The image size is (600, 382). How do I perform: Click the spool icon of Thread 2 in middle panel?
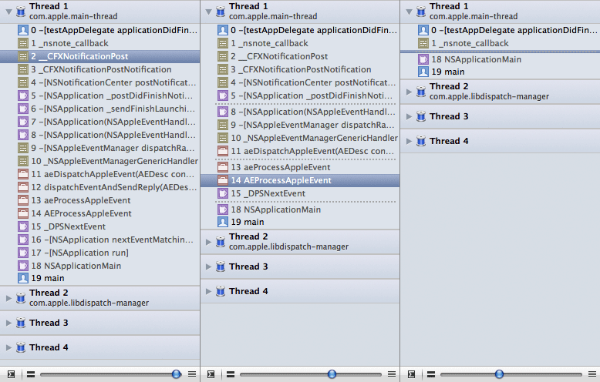tap(221, 241)
